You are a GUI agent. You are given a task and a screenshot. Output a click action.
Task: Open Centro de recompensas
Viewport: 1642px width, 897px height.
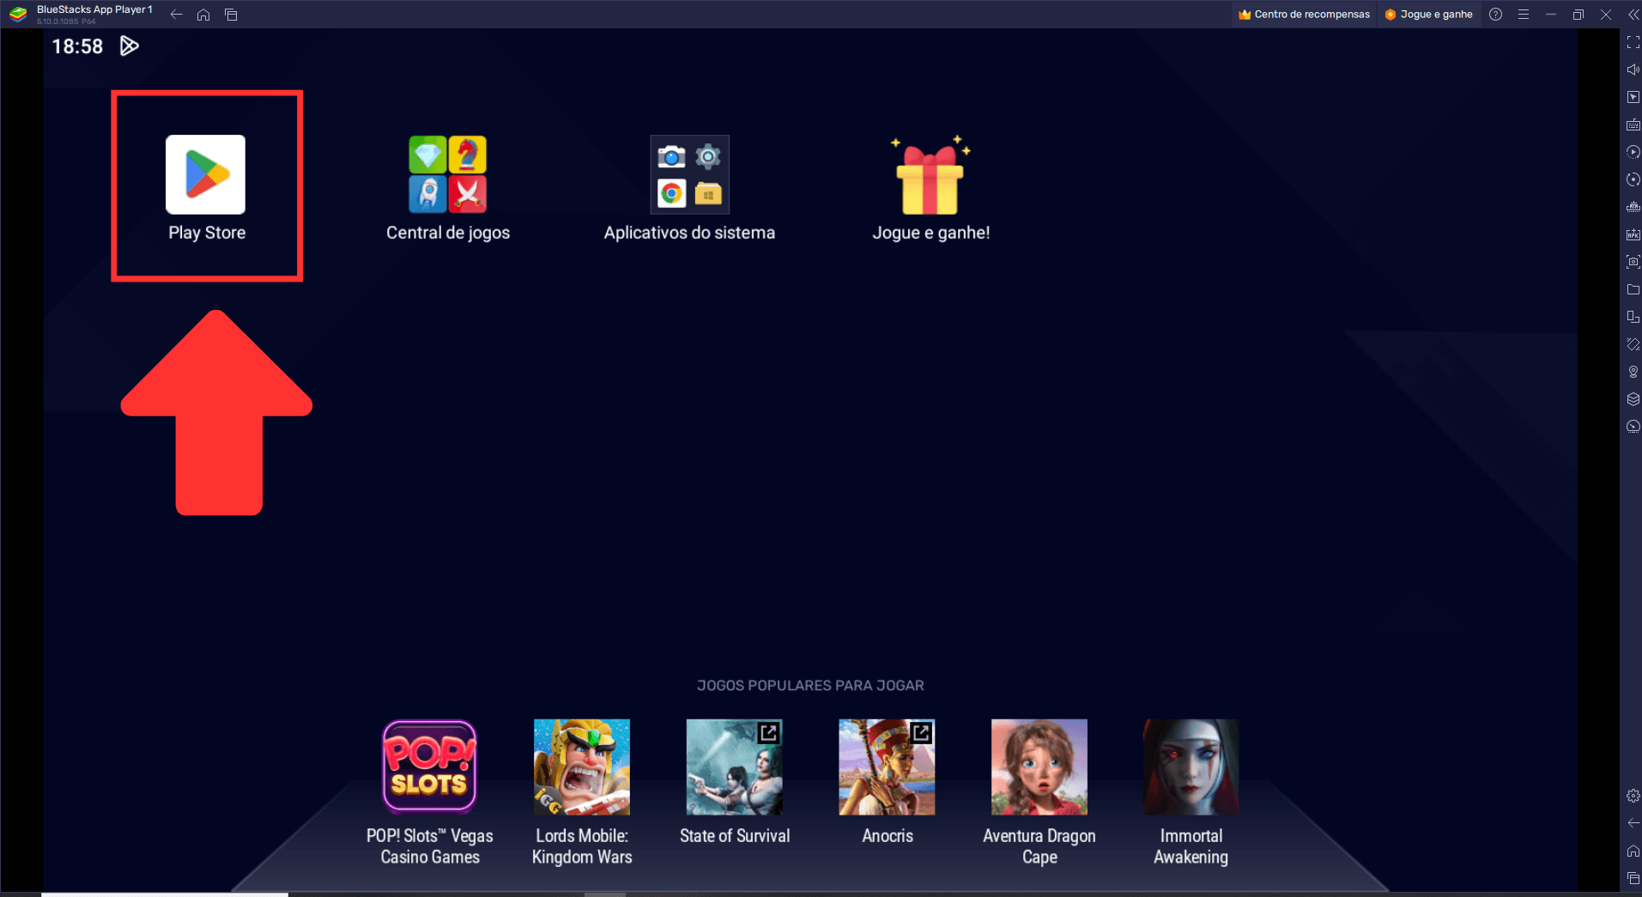(x=1305, y=15)
